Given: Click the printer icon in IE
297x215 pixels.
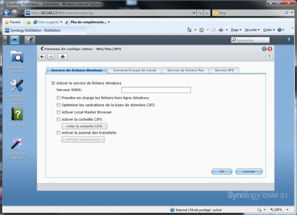Looking at the screenshot, I should coord(221,30).
